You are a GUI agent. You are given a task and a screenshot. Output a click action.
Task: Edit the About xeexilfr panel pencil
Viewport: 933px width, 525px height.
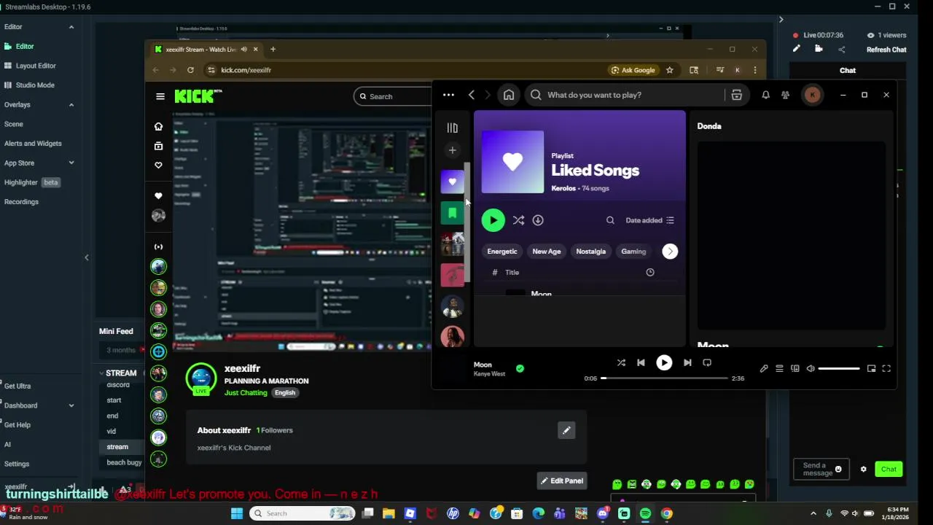(x=566, y=431)
